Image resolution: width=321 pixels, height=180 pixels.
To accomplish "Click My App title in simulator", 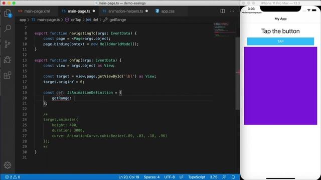I will [280, 19].
